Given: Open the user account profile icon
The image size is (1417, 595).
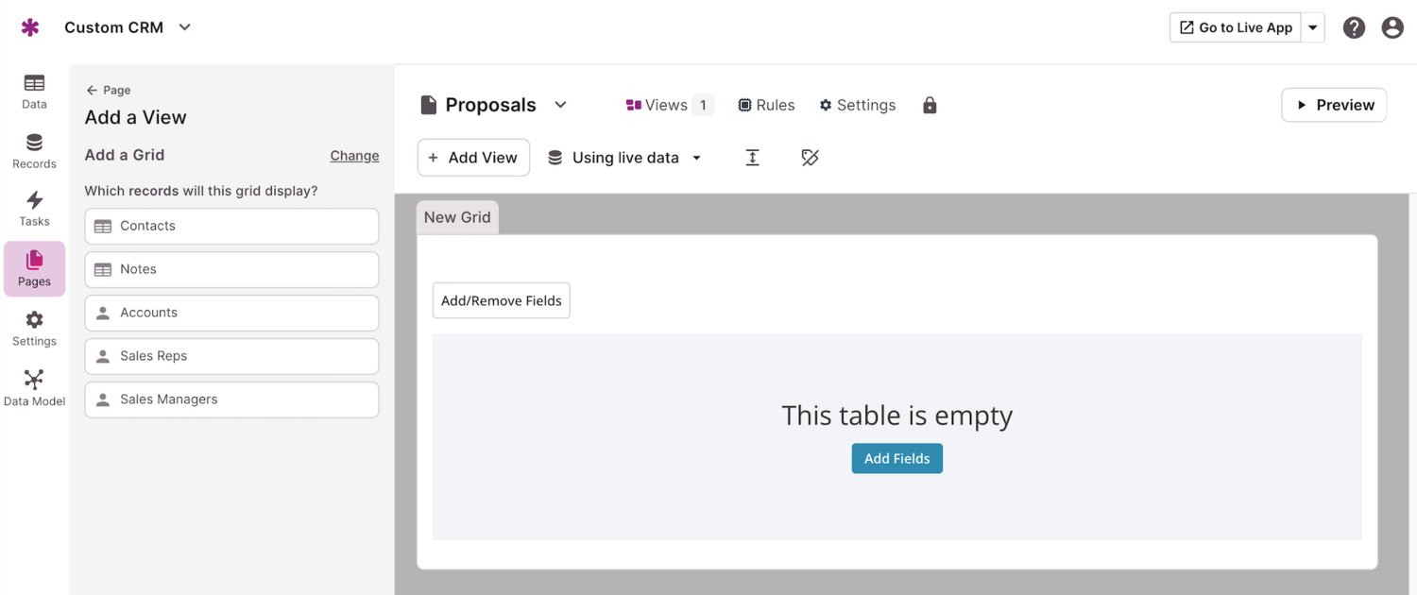Looking at the screenshot, I should 1392,27.
